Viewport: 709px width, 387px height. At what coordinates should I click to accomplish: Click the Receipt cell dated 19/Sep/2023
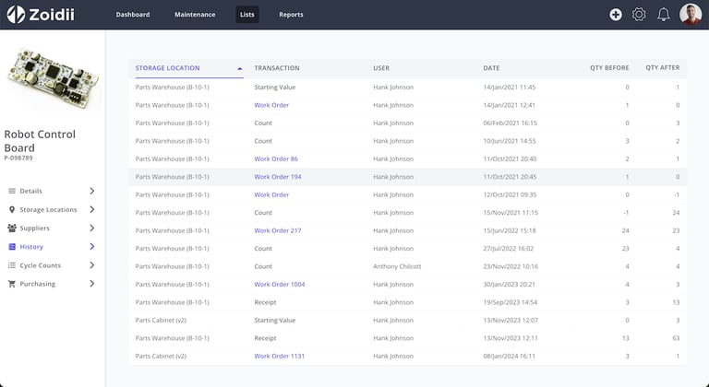point(265,302)
